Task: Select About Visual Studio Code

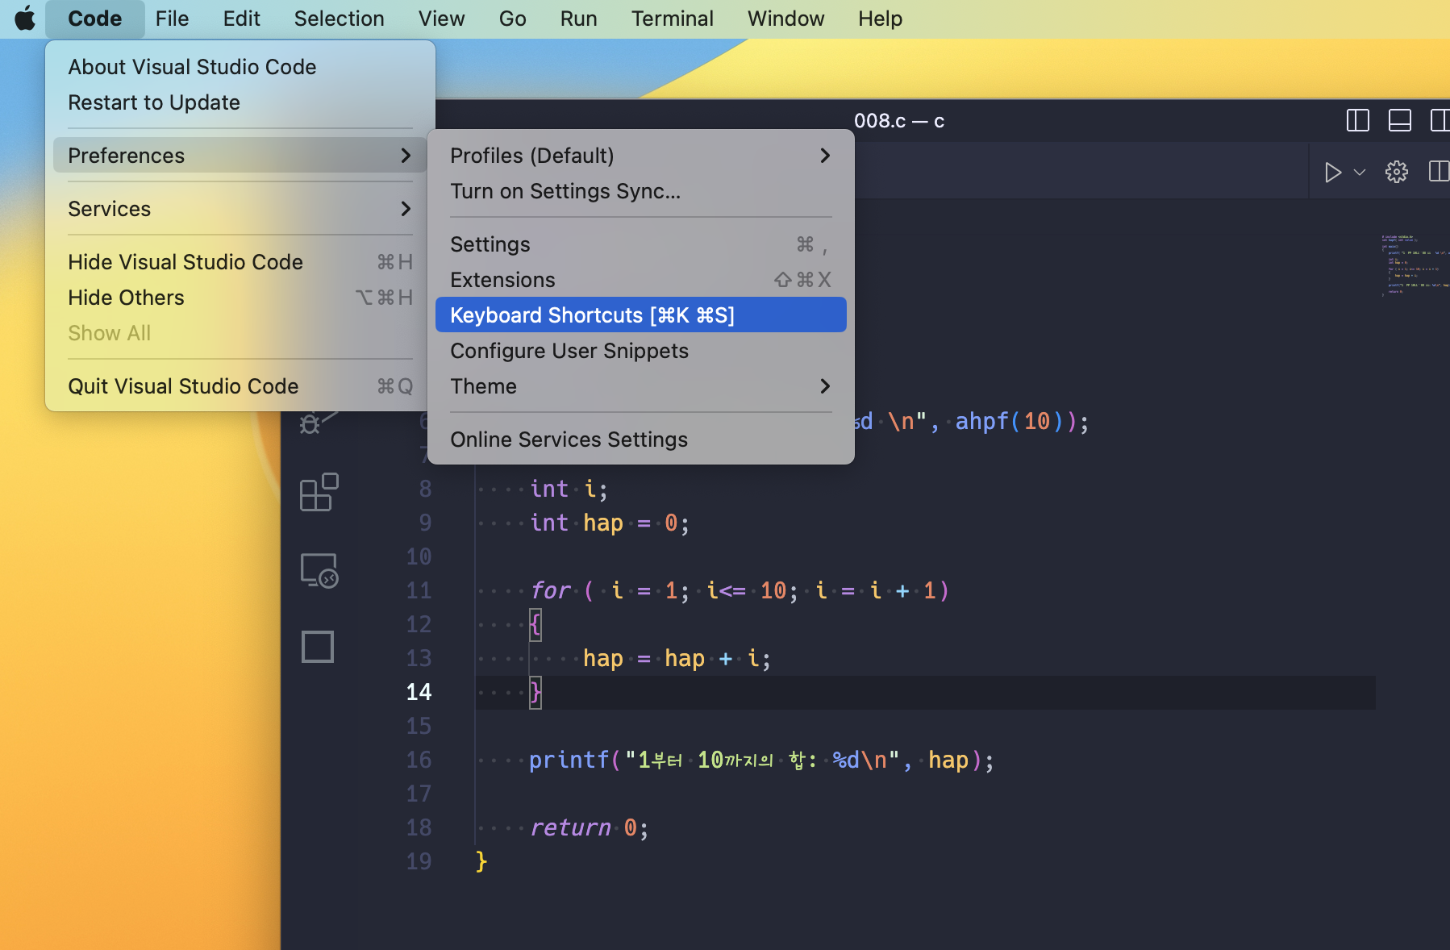Action: tap(240, 67)
